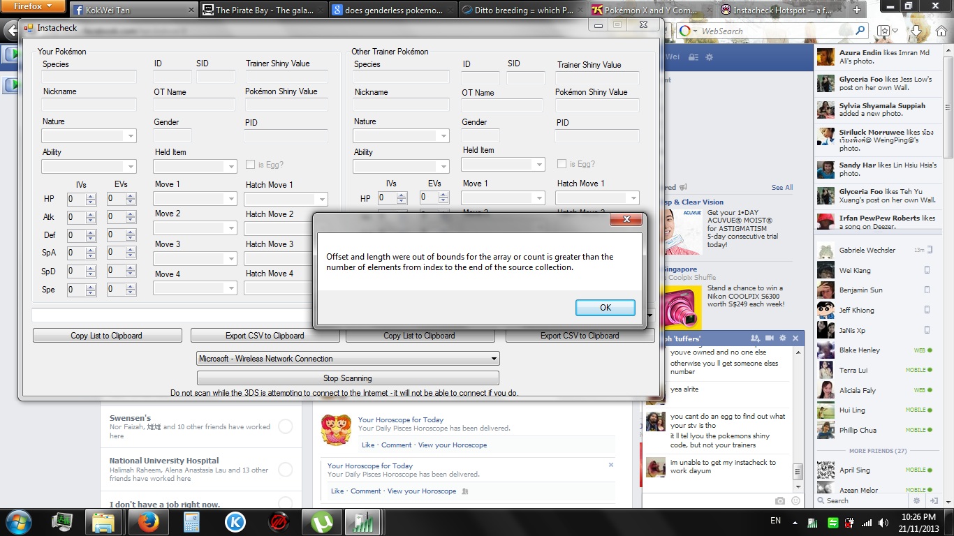954x536 pixels.
Task: Open the Swensen's page link
Action: tap(130, 418)
